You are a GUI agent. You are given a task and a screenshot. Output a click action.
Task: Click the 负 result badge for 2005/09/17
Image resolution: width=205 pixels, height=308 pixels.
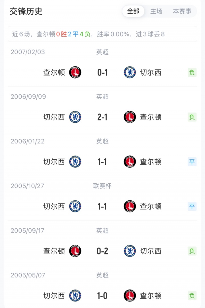pos(192,251)
